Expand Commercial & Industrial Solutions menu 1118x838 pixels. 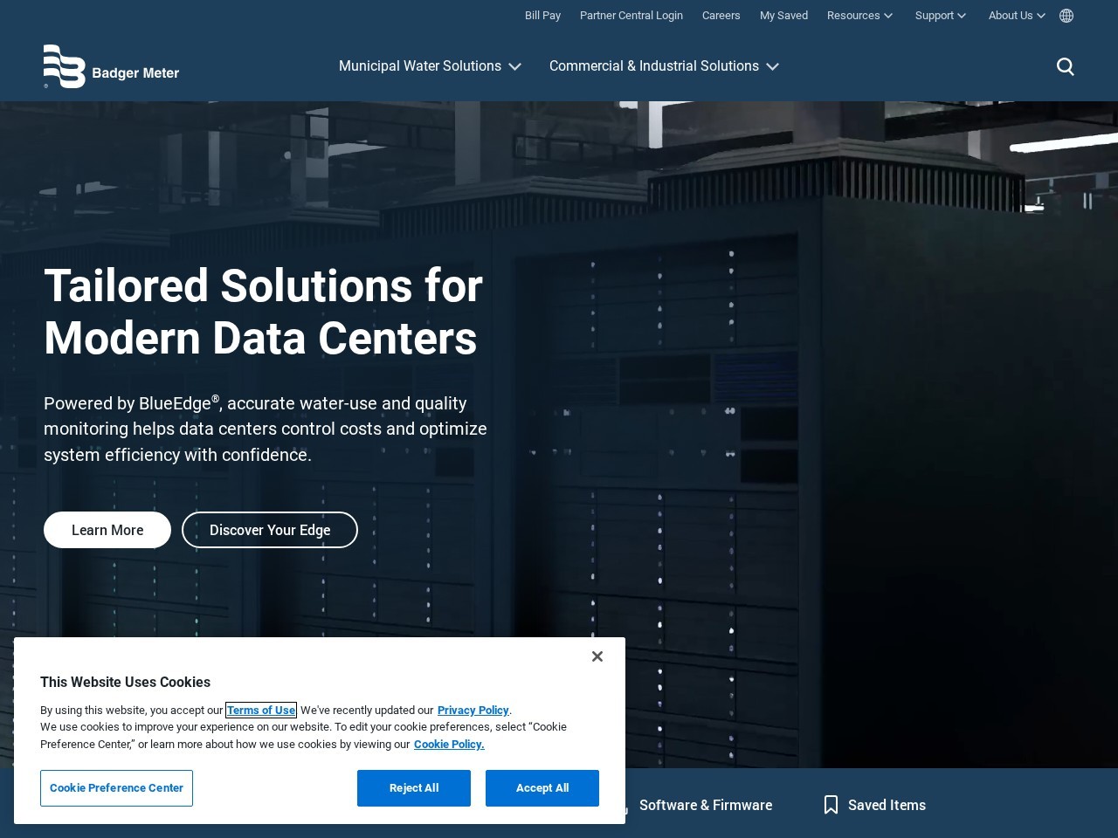664,66
